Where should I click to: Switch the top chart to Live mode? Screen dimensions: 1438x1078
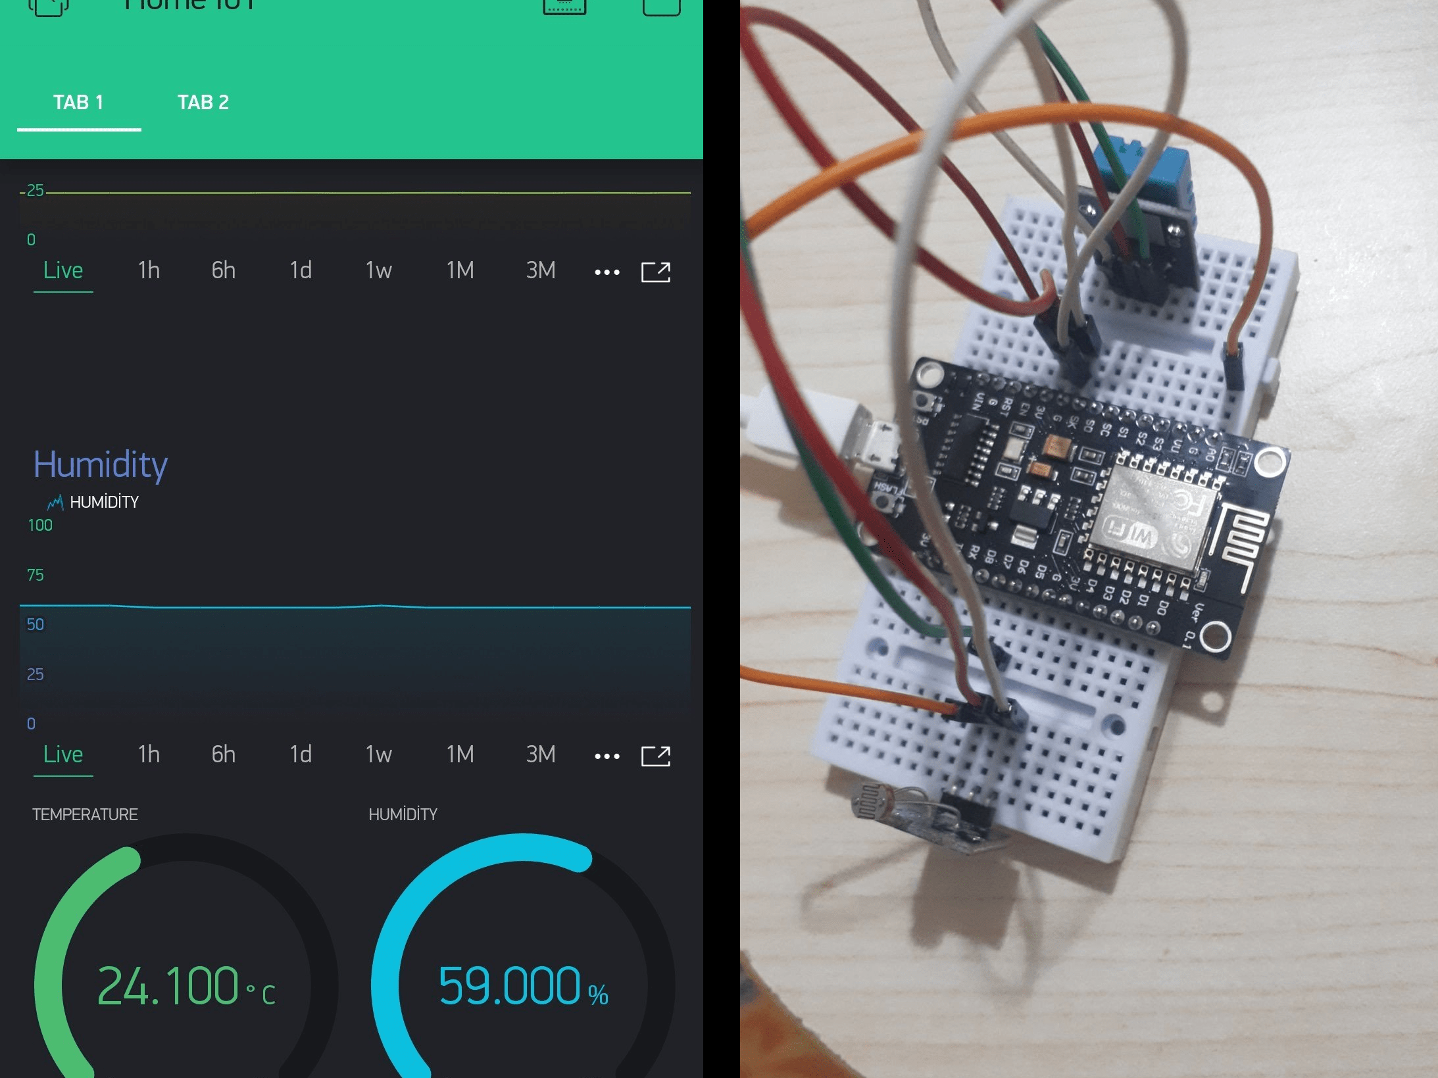pyautogui.click(x=62, y=270)
